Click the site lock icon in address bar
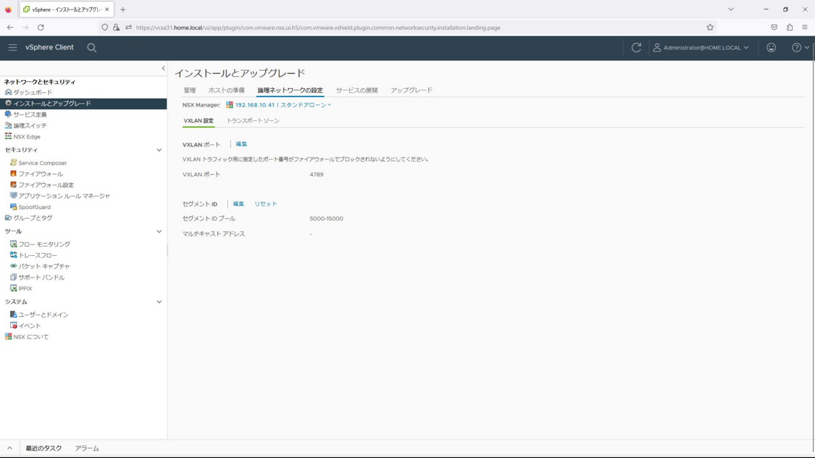The width and height of the screenshot is (815, 458). [x=116, y=27]
